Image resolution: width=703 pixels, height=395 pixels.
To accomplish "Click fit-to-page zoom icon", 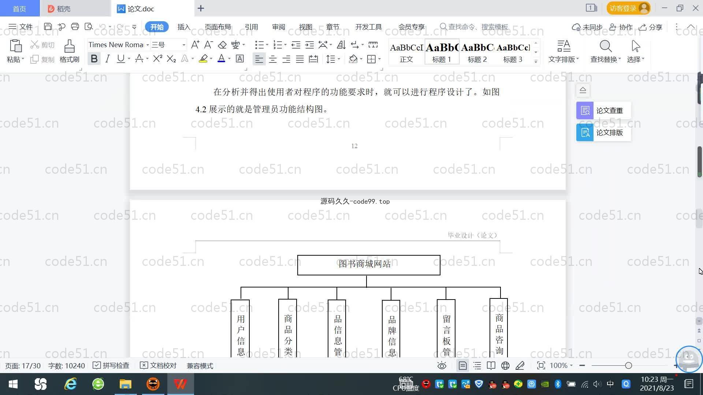I will tap(541, 365).
